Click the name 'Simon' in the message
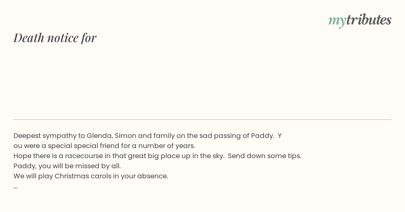 [126, 136]
